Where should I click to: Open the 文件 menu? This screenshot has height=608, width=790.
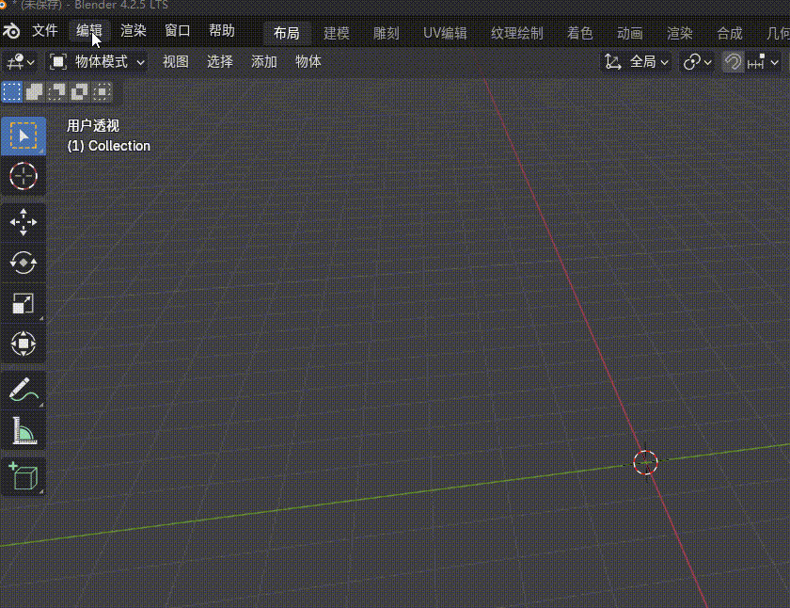tap(45, 31)
